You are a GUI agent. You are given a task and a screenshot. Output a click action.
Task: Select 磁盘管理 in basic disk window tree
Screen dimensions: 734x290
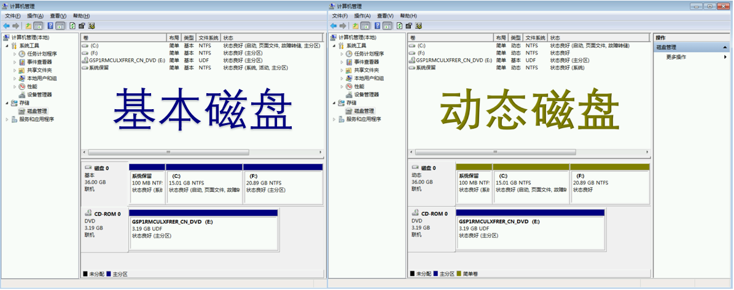coord(37,111)
